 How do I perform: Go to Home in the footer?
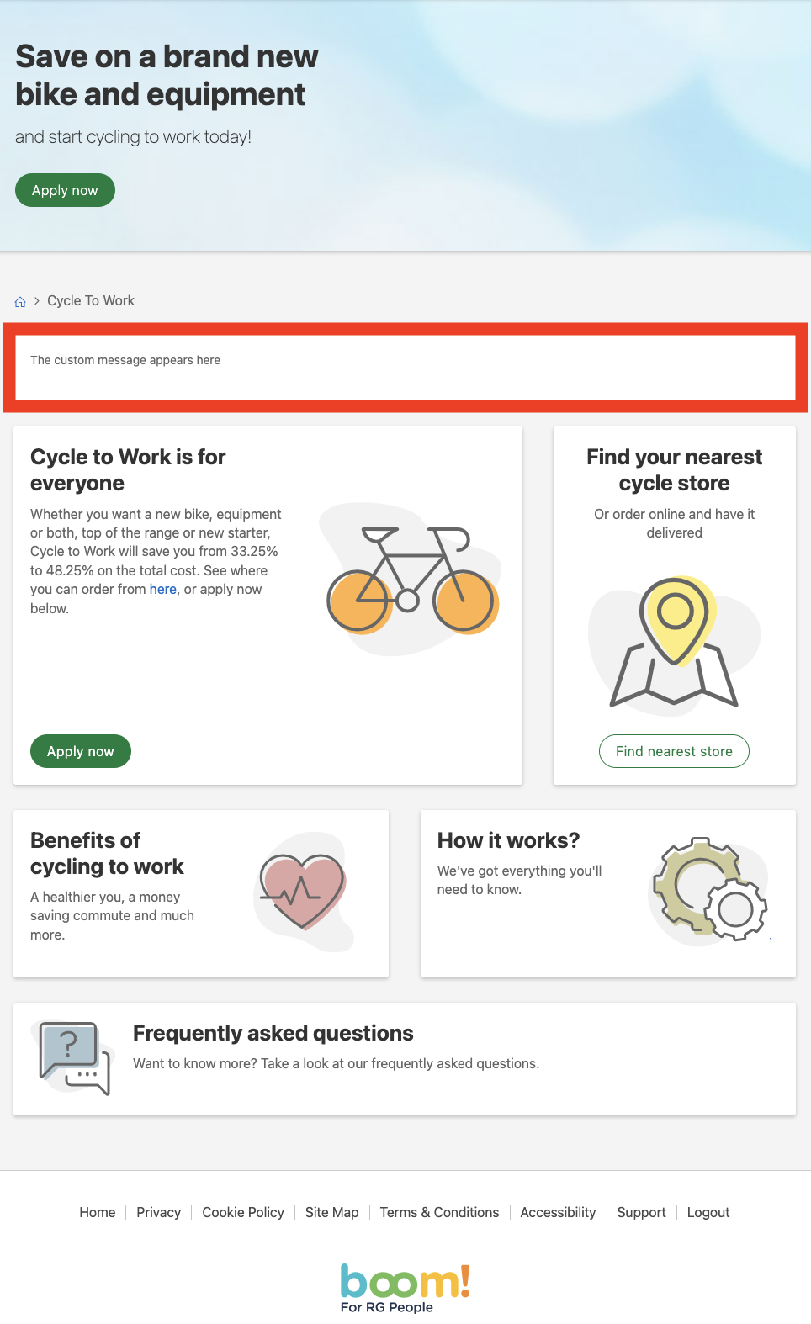(98, 1212)
